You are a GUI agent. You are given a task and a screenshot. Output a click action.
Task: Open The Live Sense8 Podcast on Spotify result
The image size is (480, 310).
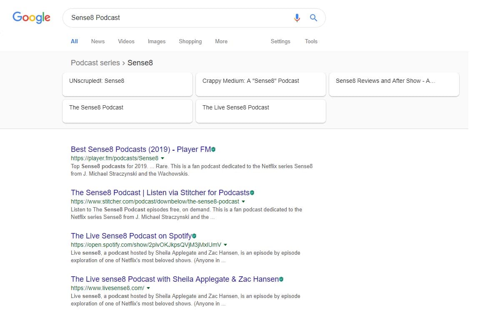(x=131, y=236)
